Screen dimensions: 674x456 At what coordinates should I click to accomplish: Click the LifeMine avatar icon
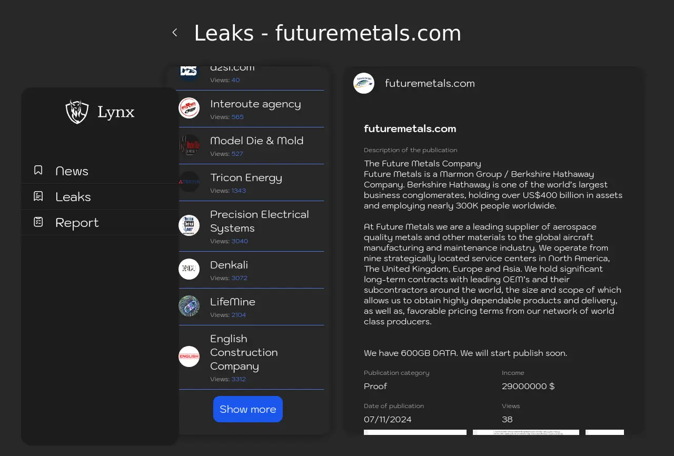click(189, 306)
